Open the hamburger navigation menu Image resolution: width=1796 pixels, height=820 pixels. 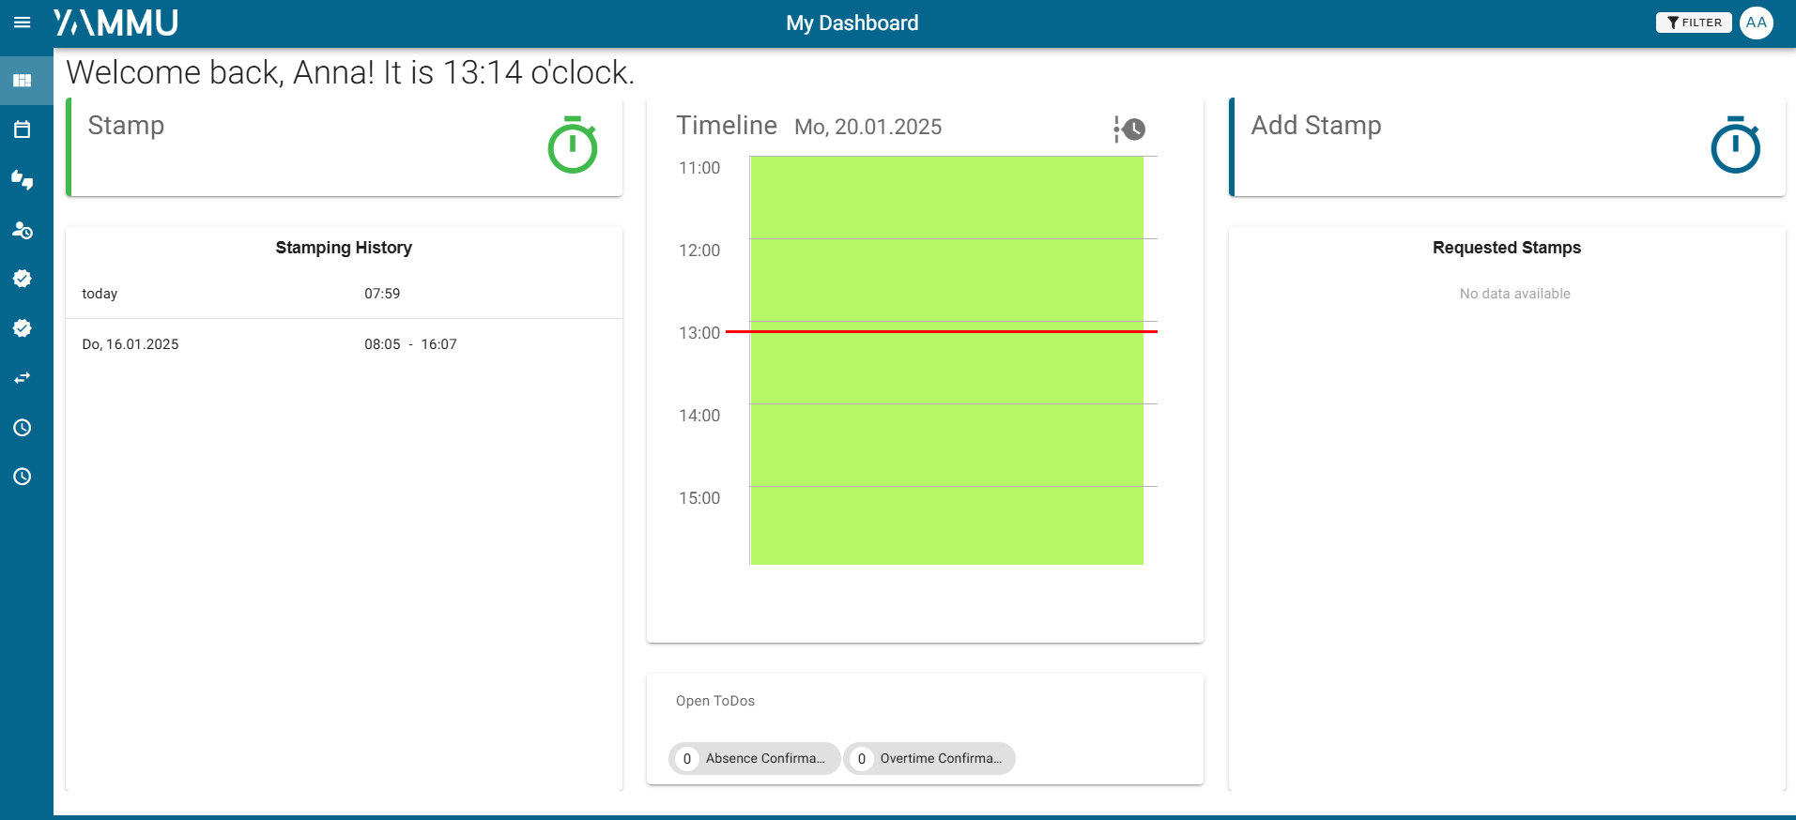click(x=23, y=23)
